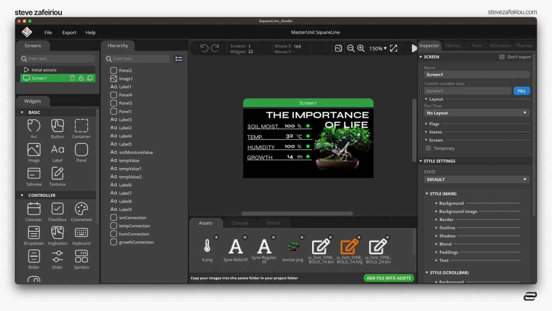Select the bonzai.png asset thumbnail
552x311 pixels.
click(x=293, y=247)
